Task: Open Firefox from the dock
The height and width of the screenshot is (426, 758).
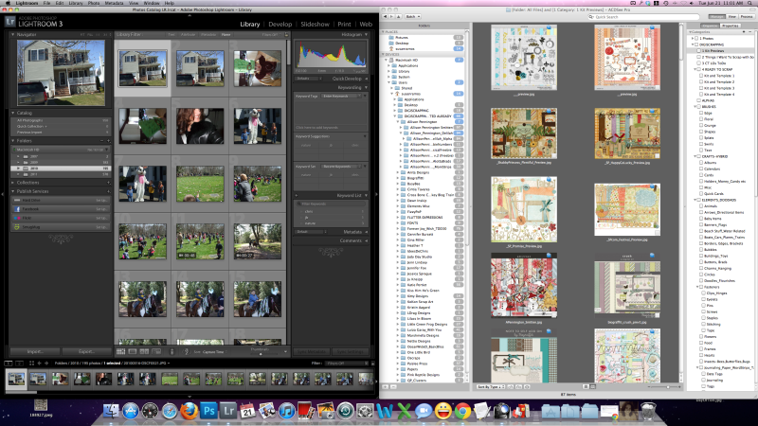Action: click(x=189, y=411)
